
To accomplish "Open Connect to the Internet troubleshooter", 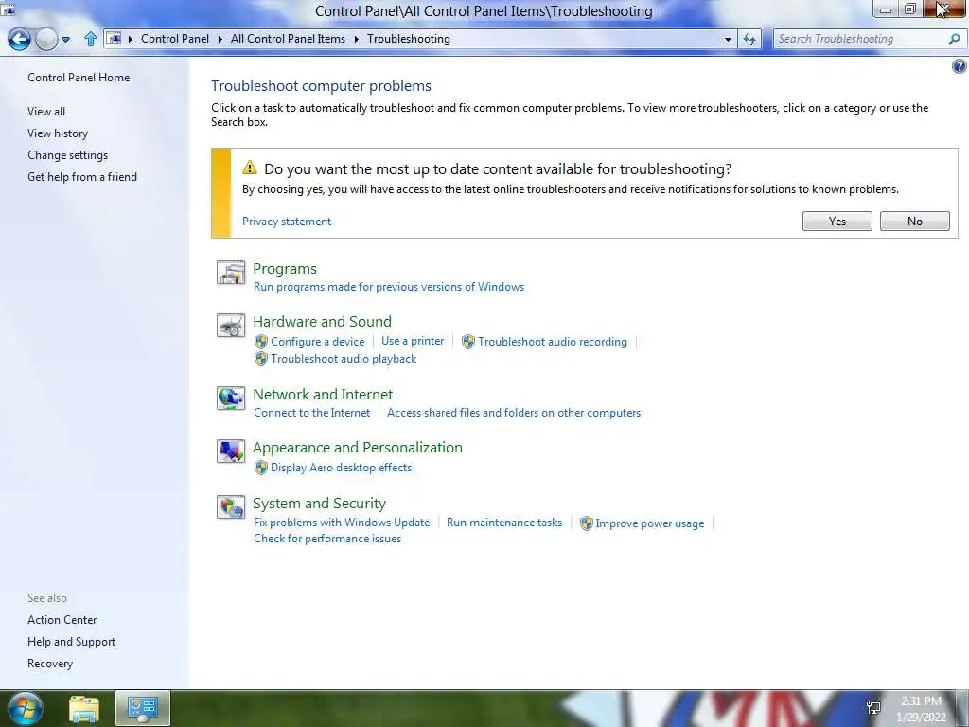I will point(311,413).
